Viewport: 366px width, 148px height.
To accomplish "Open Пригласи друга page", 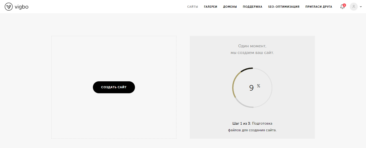I will pyautogui.click(x=319, y=7).
